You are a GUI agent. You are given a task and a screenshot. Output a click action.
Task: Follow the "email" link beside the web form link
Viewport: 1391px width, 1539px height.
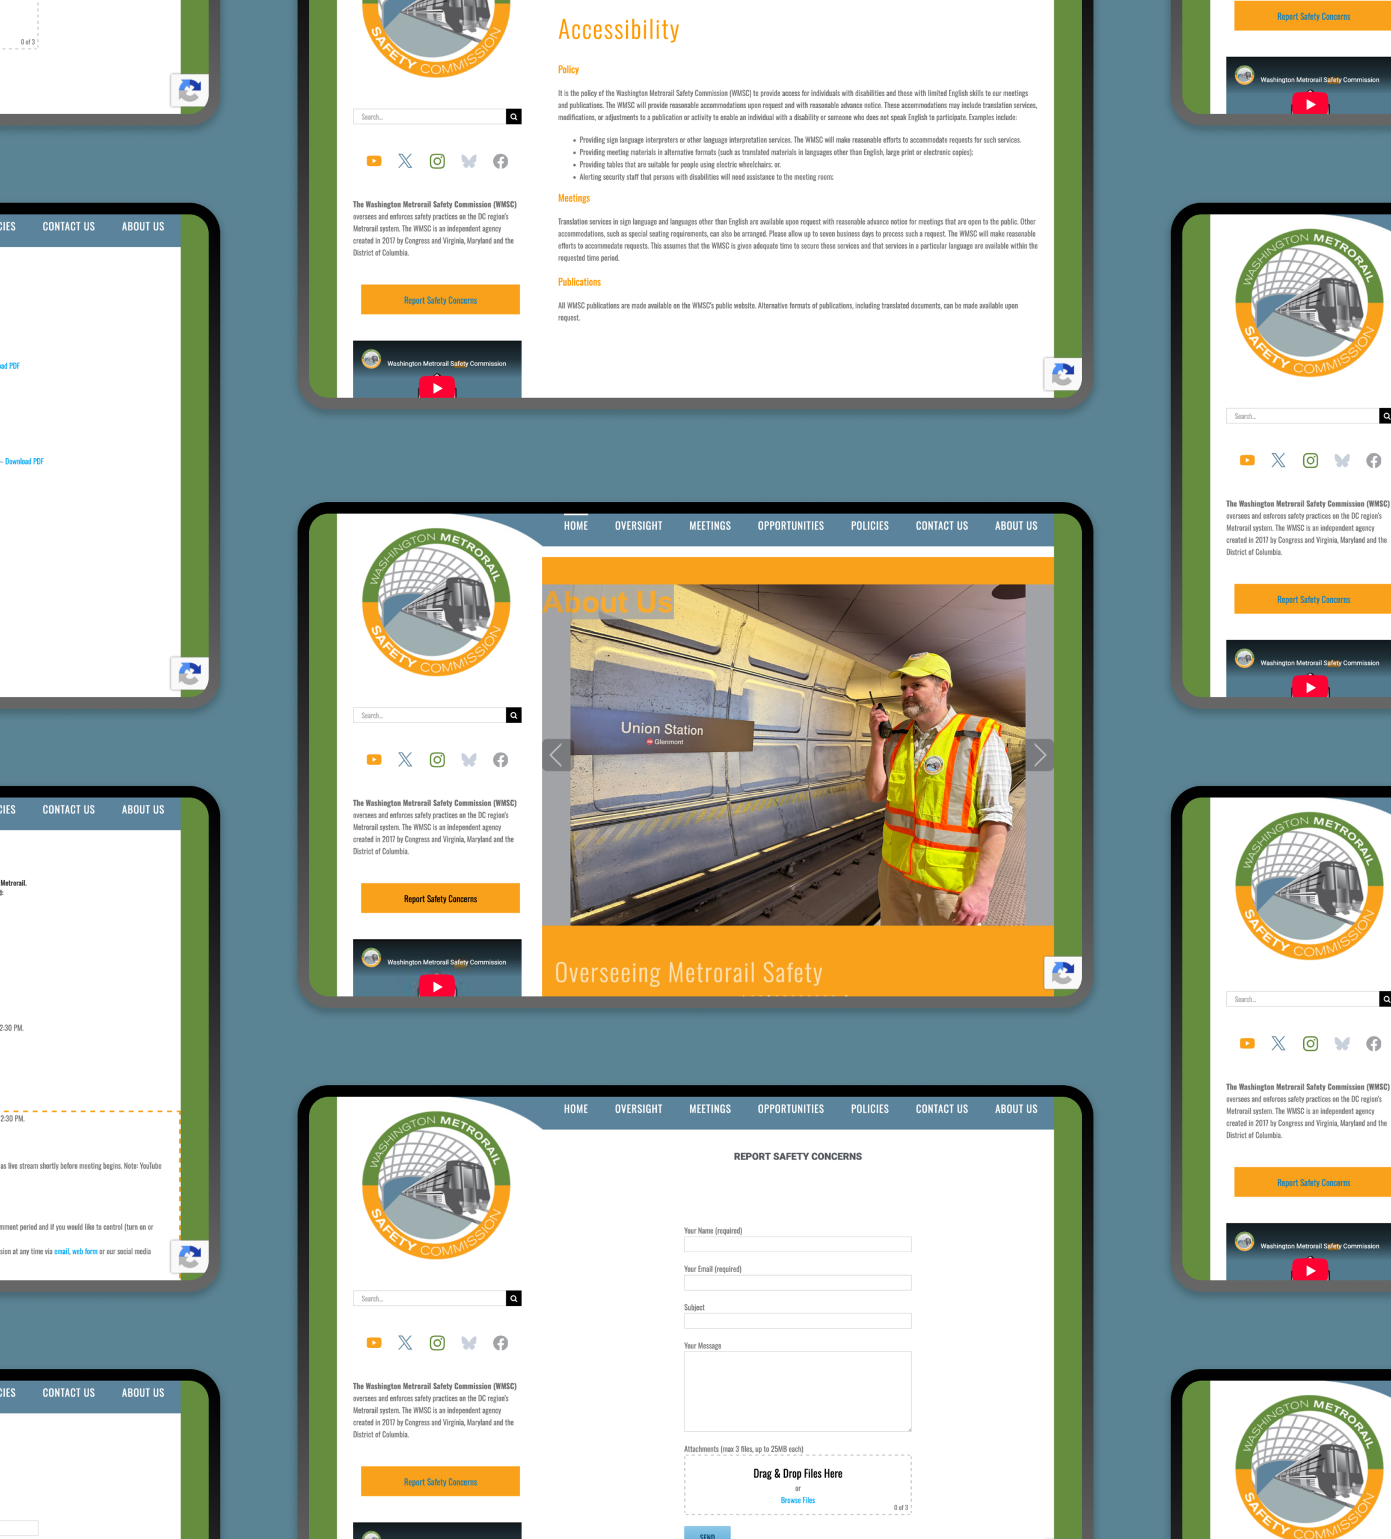click(61, 1252)
